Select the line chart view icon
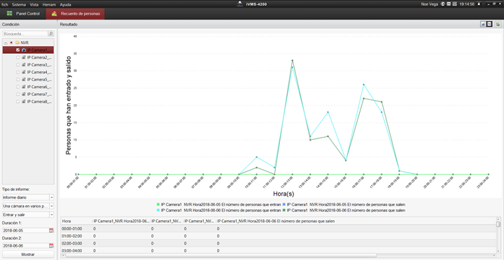 tap(489, 24)
